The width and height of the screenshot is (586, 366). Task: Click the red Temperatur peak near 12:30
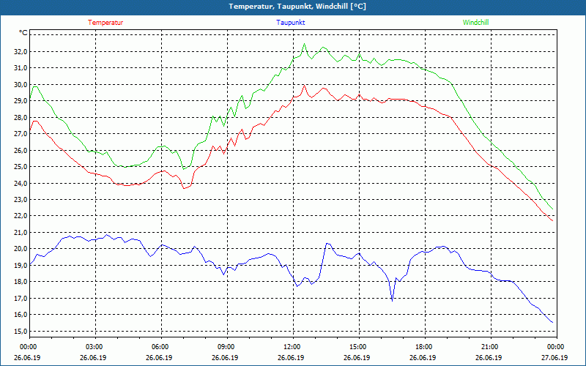point(304,85)
